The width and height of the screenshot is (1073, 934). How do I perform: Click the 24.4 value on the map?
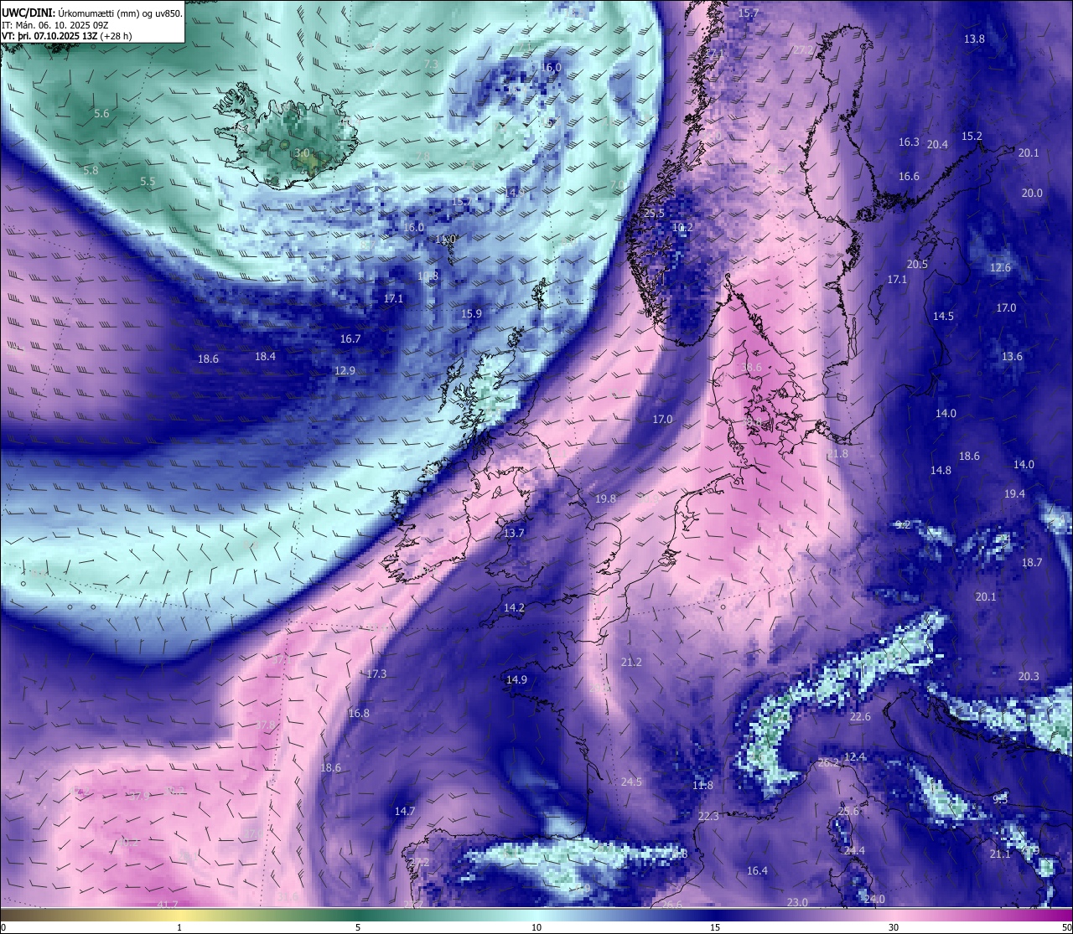(x=854, y=850)
